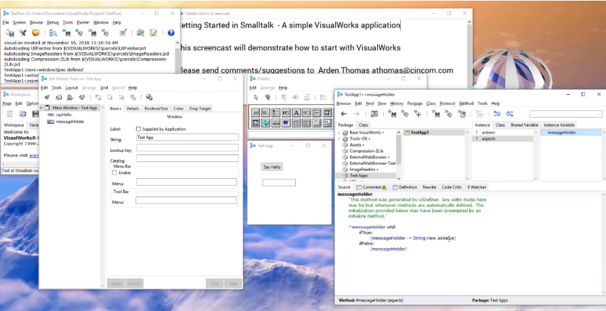Open the Painter menu in the launcher
606x311 pixels.
83,22
